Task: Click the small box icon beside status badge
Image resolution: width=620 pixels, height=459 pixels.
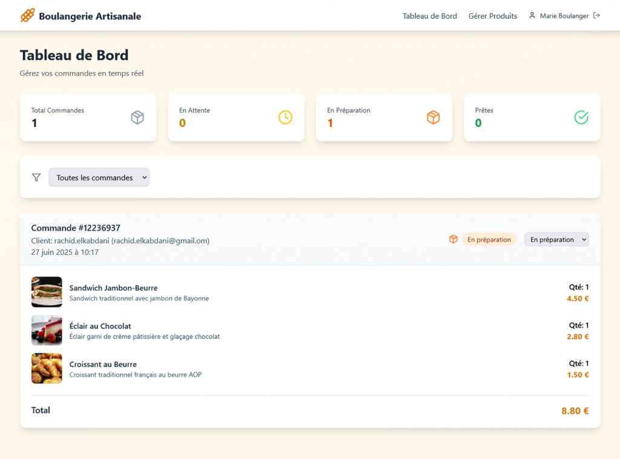Action: (453, 240)
